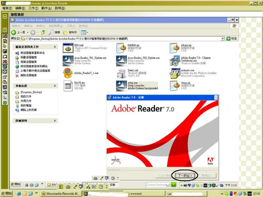This screenshot has height=197, width=263.
Task: Select the Rdr70.itw file icon
Action: point(68,86)
